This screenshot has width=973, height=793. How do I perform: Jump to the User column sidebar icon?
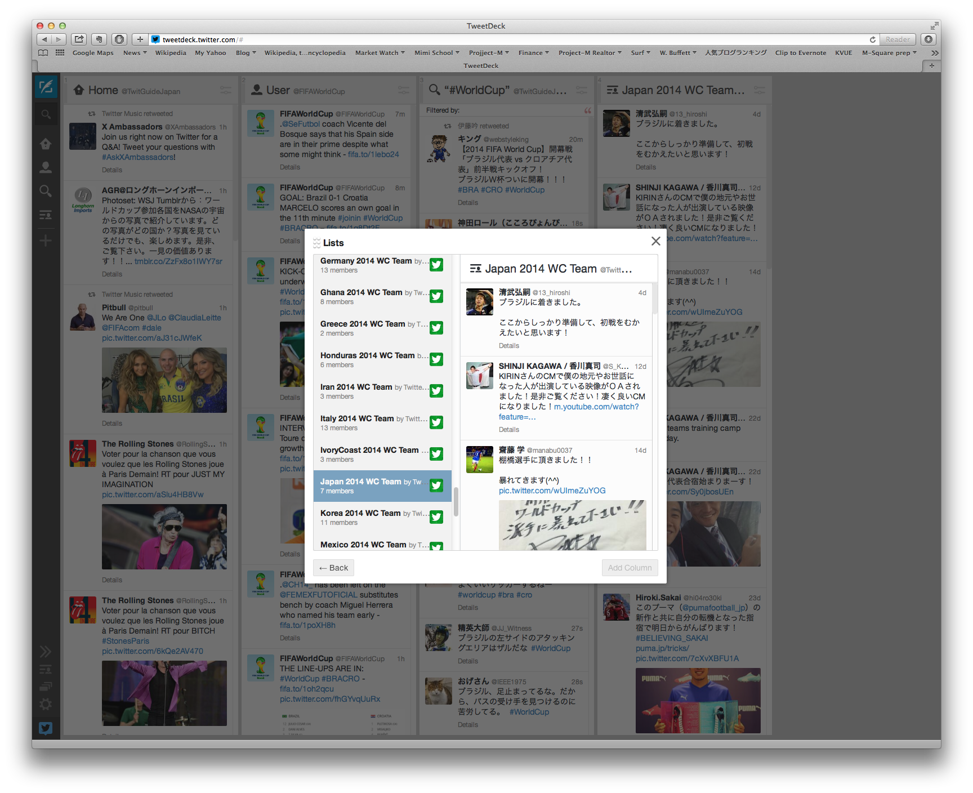(x=46, y=167)
